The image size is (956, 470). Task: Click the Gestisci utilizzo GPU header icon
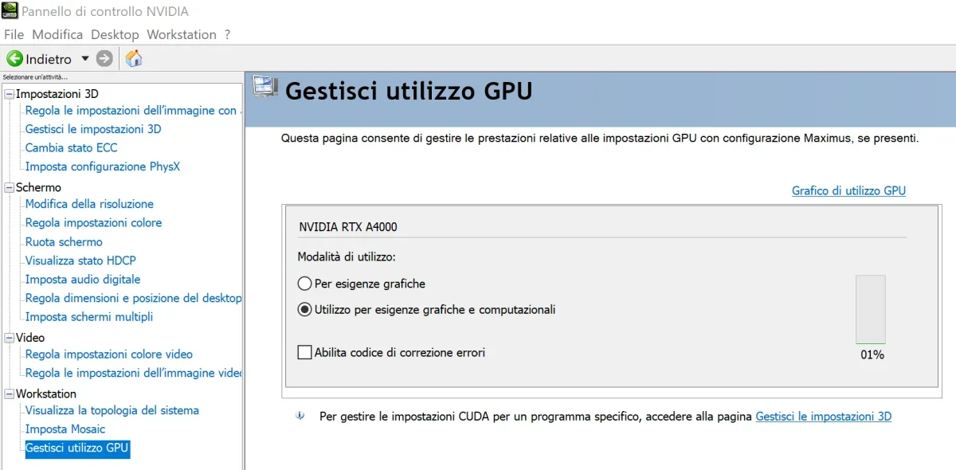(x=264, y=87)
